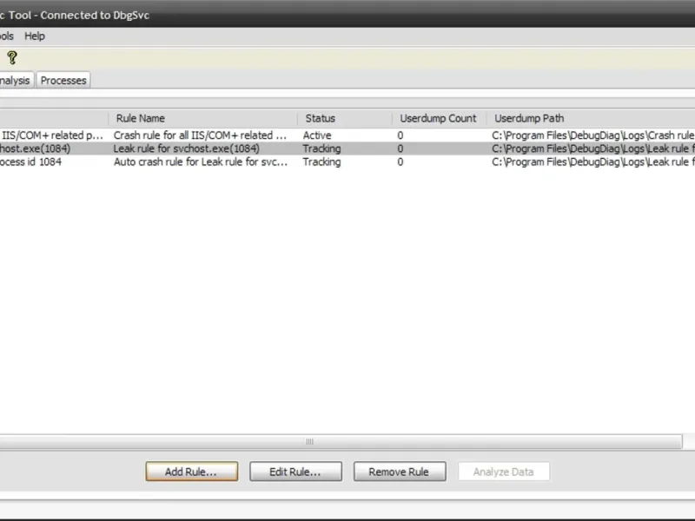Click the question mark help icon
This screenshot has width=695, height=521.
point(12,57)
